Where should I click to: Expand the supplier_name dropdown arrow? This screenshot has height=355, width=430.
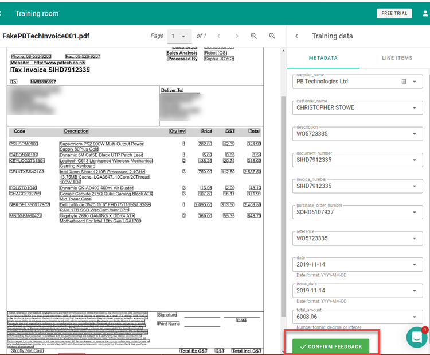tap(415, 82)
